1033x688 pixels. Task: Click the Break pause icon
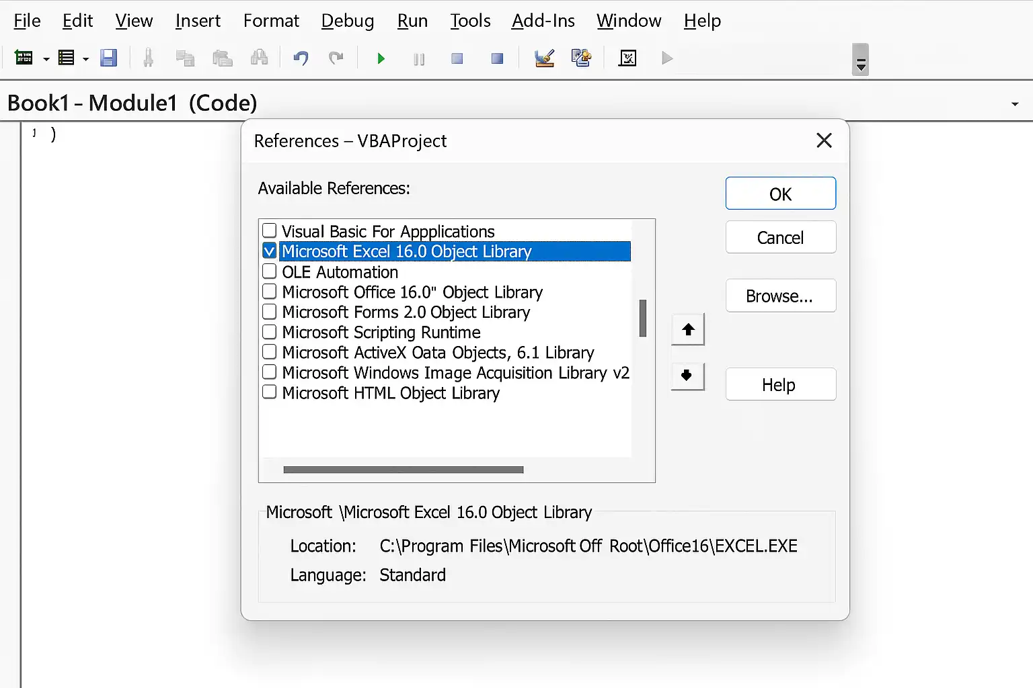(x=419, y=59)
